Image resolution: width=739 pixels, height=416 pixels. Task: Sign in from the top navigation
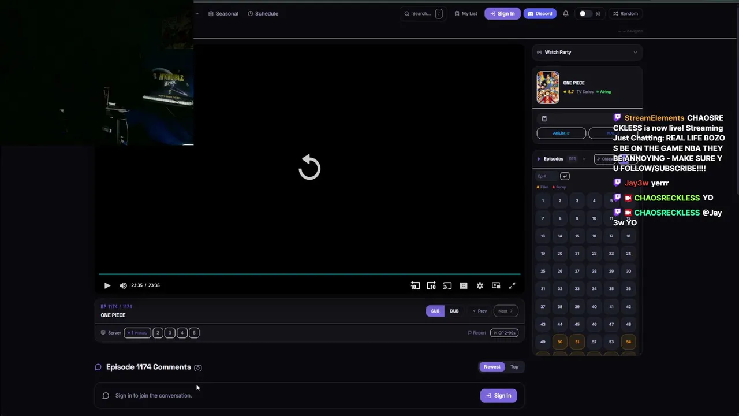click(502, 14)
